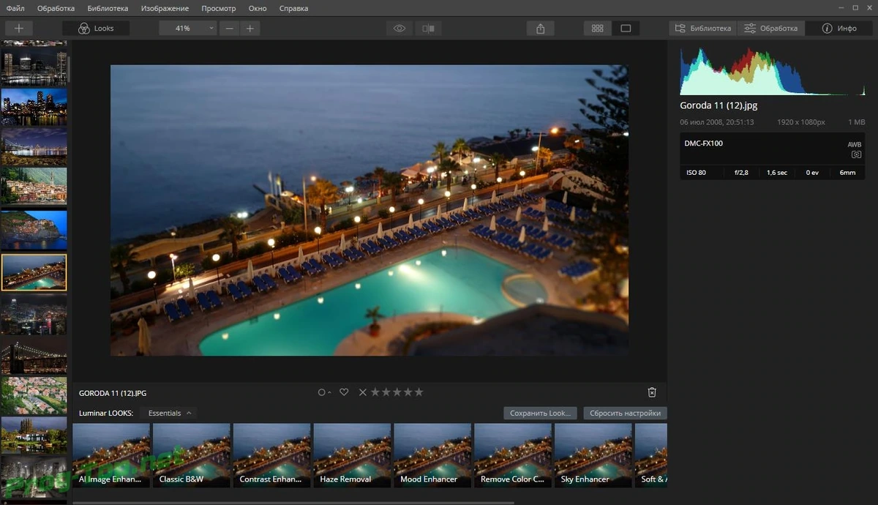The image size is (878, 505).
Task: Switch to single image view
Action: [x=626, y=29]
